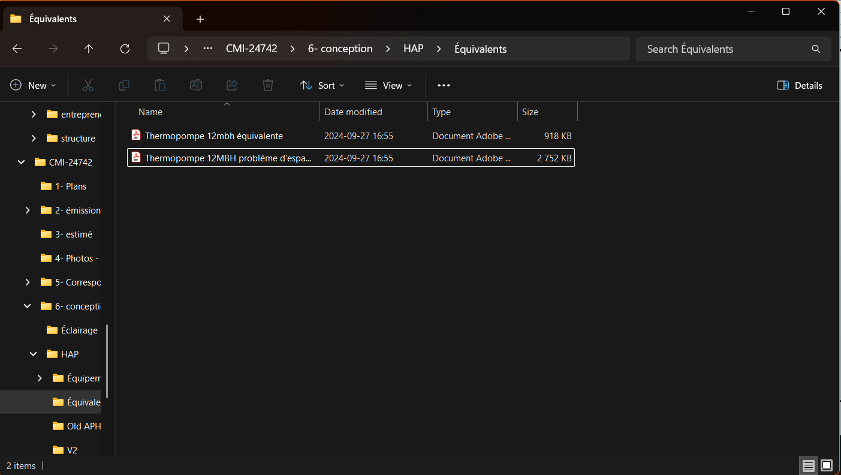Image resolution: width=841 pixels, height=475 pixels.
Task: Click the Paste clipboard icon
Action: coord(160,85)
